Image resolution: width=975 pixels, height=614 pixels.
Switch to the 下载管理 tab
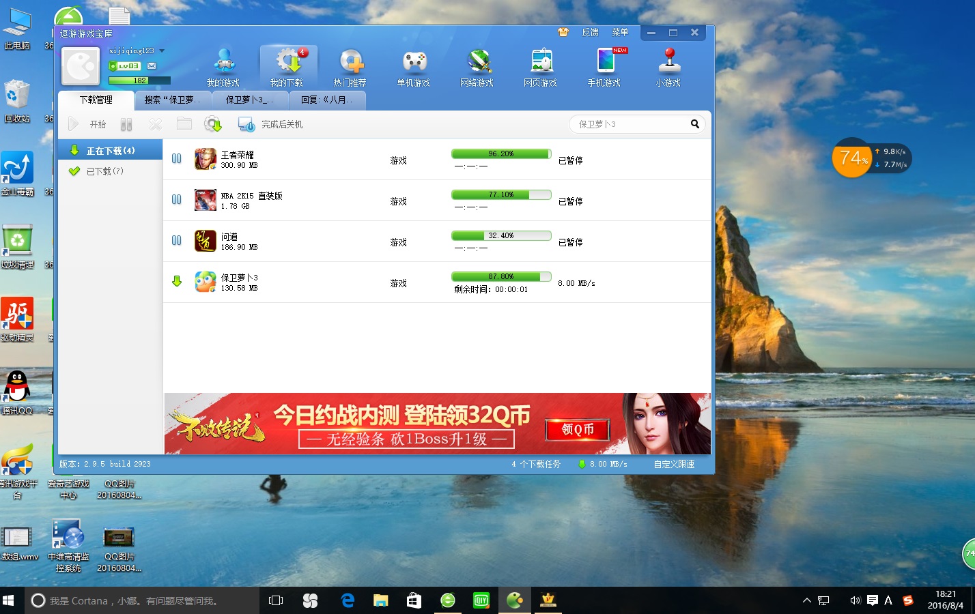(x=96, y=100)
